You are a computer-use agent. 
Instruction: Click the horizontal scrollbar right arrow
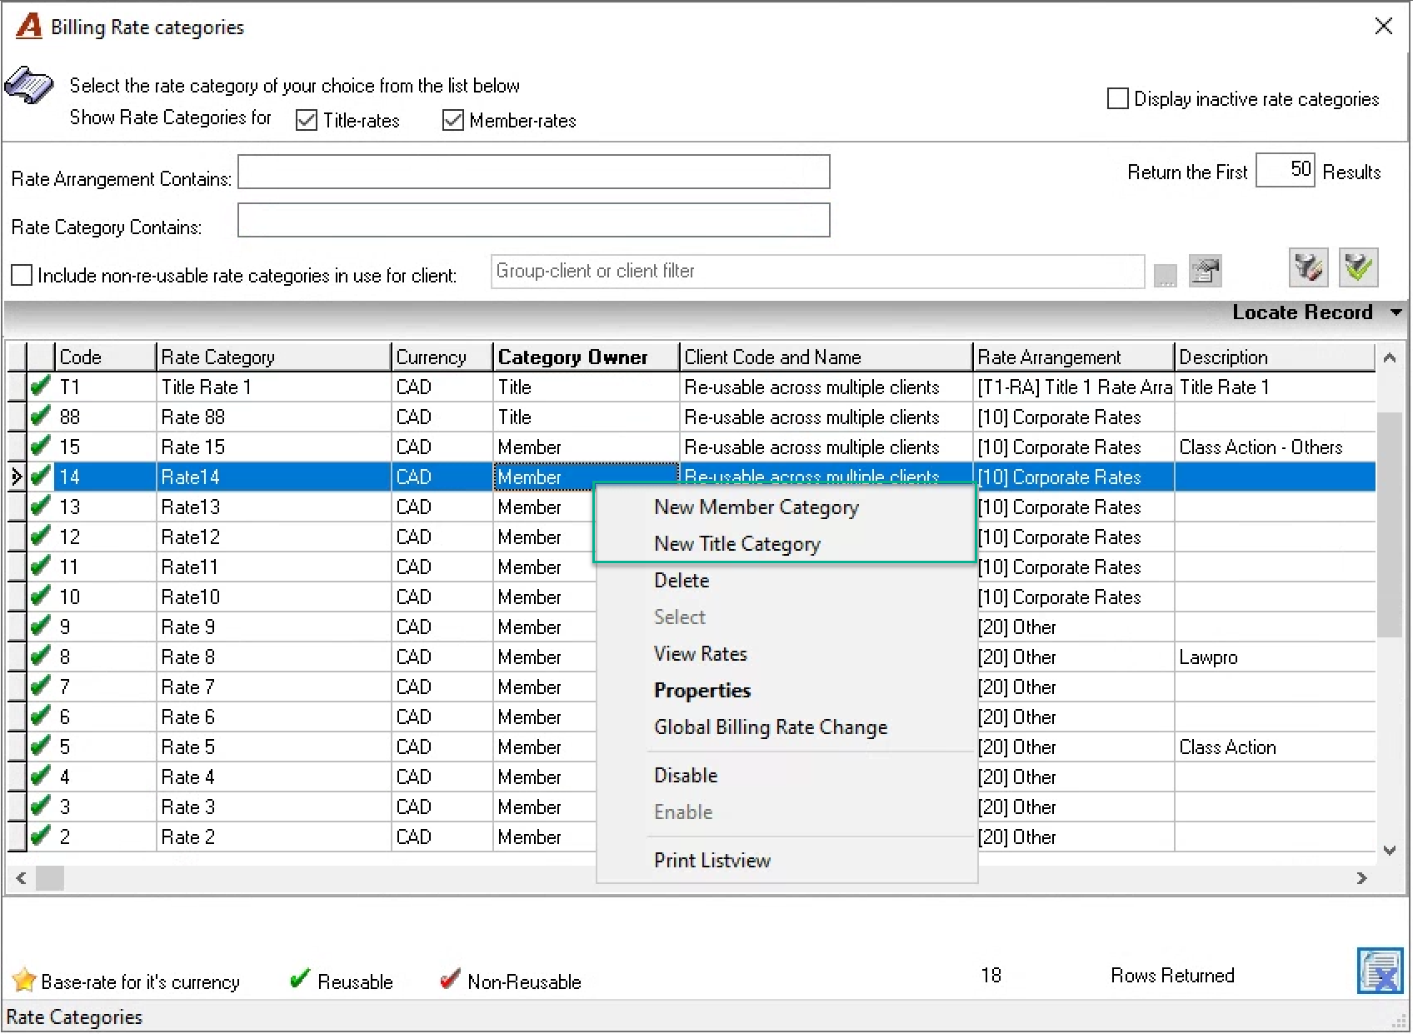1362,878
